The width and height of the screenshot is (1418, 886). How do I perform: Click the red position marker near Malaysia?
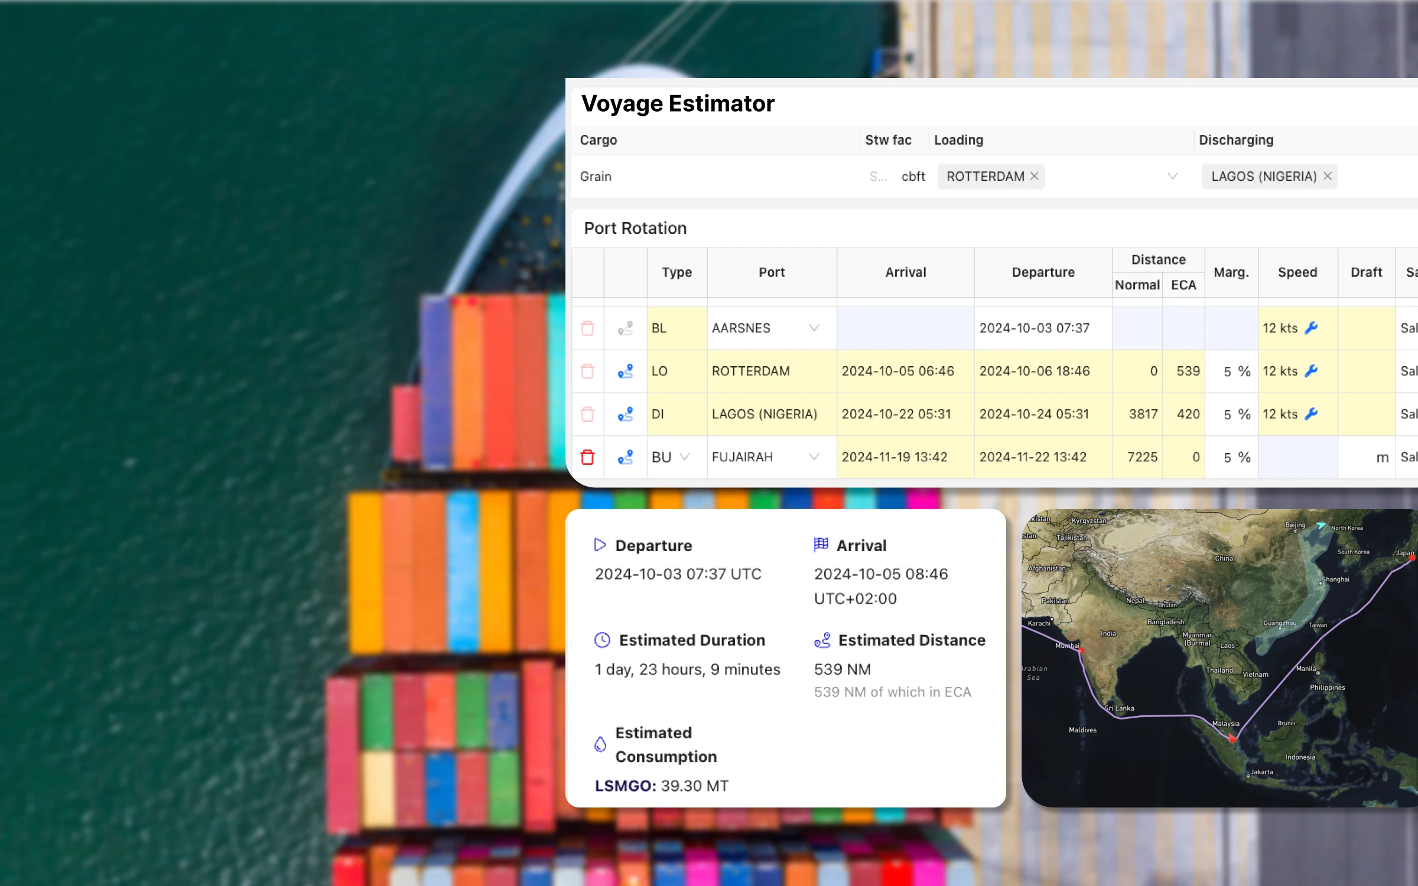(1232, 737)
